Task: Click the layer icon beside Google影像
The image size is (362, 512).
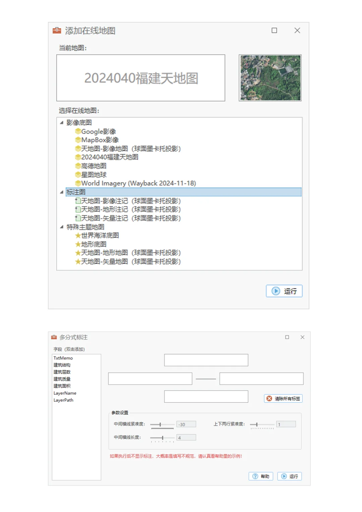Action: (78, 131)
